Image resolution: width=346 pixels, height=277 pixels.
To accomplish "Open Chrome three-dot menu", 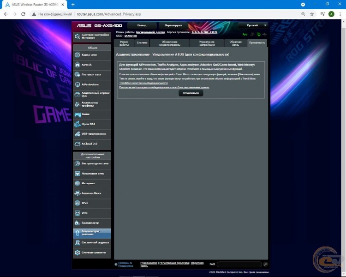I will pos(340,14).
